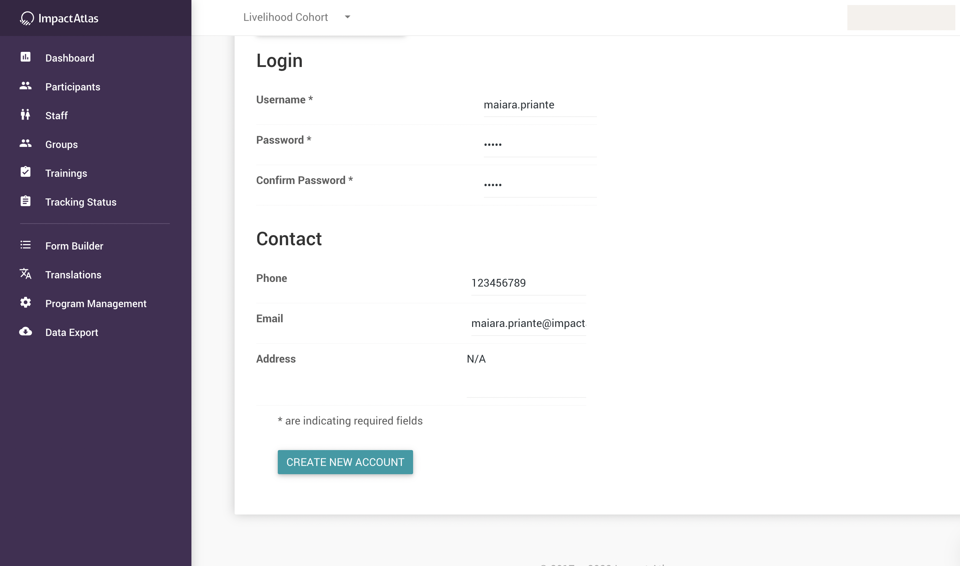
Task: Click the Dashboard bar chart icon
Action: (x=26, y=57)
